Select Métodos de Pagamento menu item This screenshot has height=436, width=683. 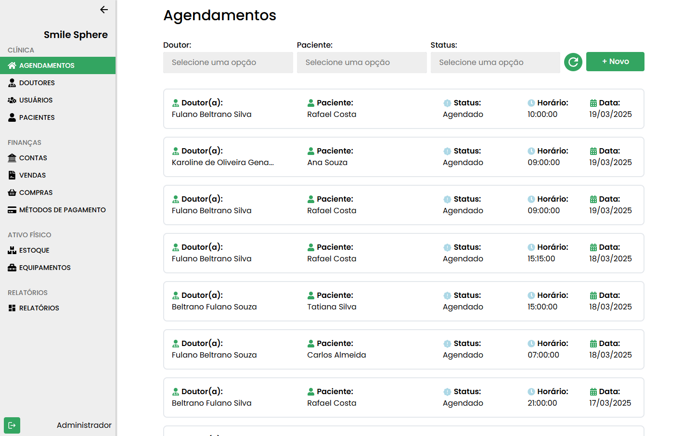tap(62, 210)
